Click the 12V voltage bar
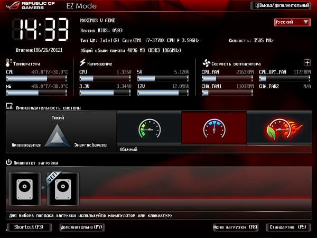Image resolution: width=317 pixels, height=238 pixels. point(163,93)
